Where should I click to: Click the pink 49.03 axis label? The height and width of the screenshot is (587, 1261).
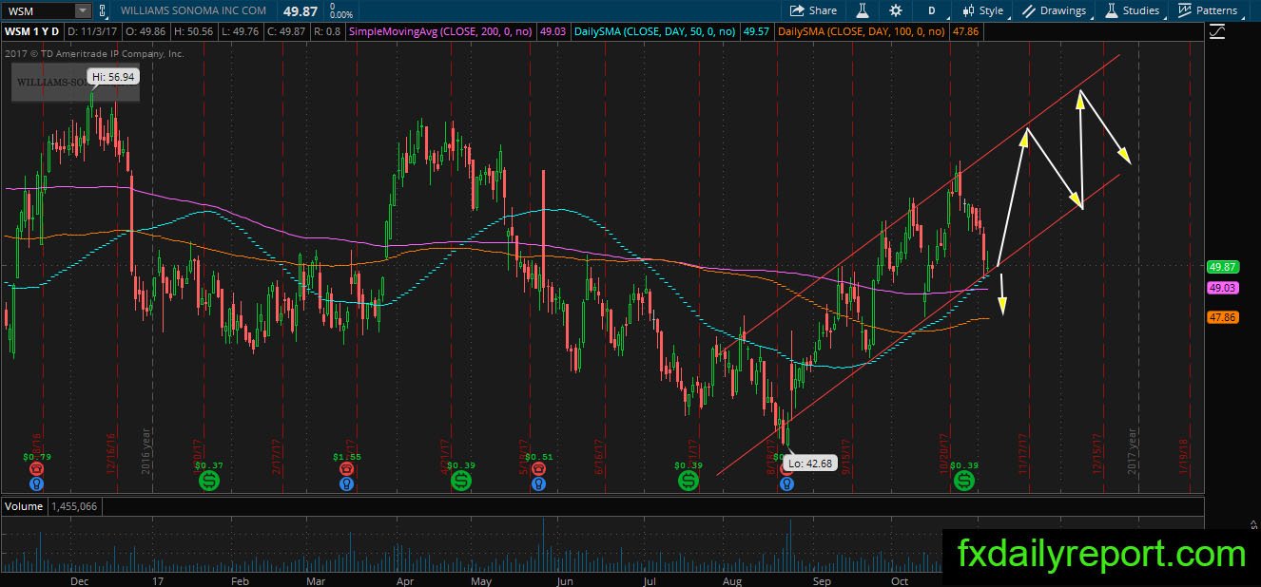coord(1221,288)
